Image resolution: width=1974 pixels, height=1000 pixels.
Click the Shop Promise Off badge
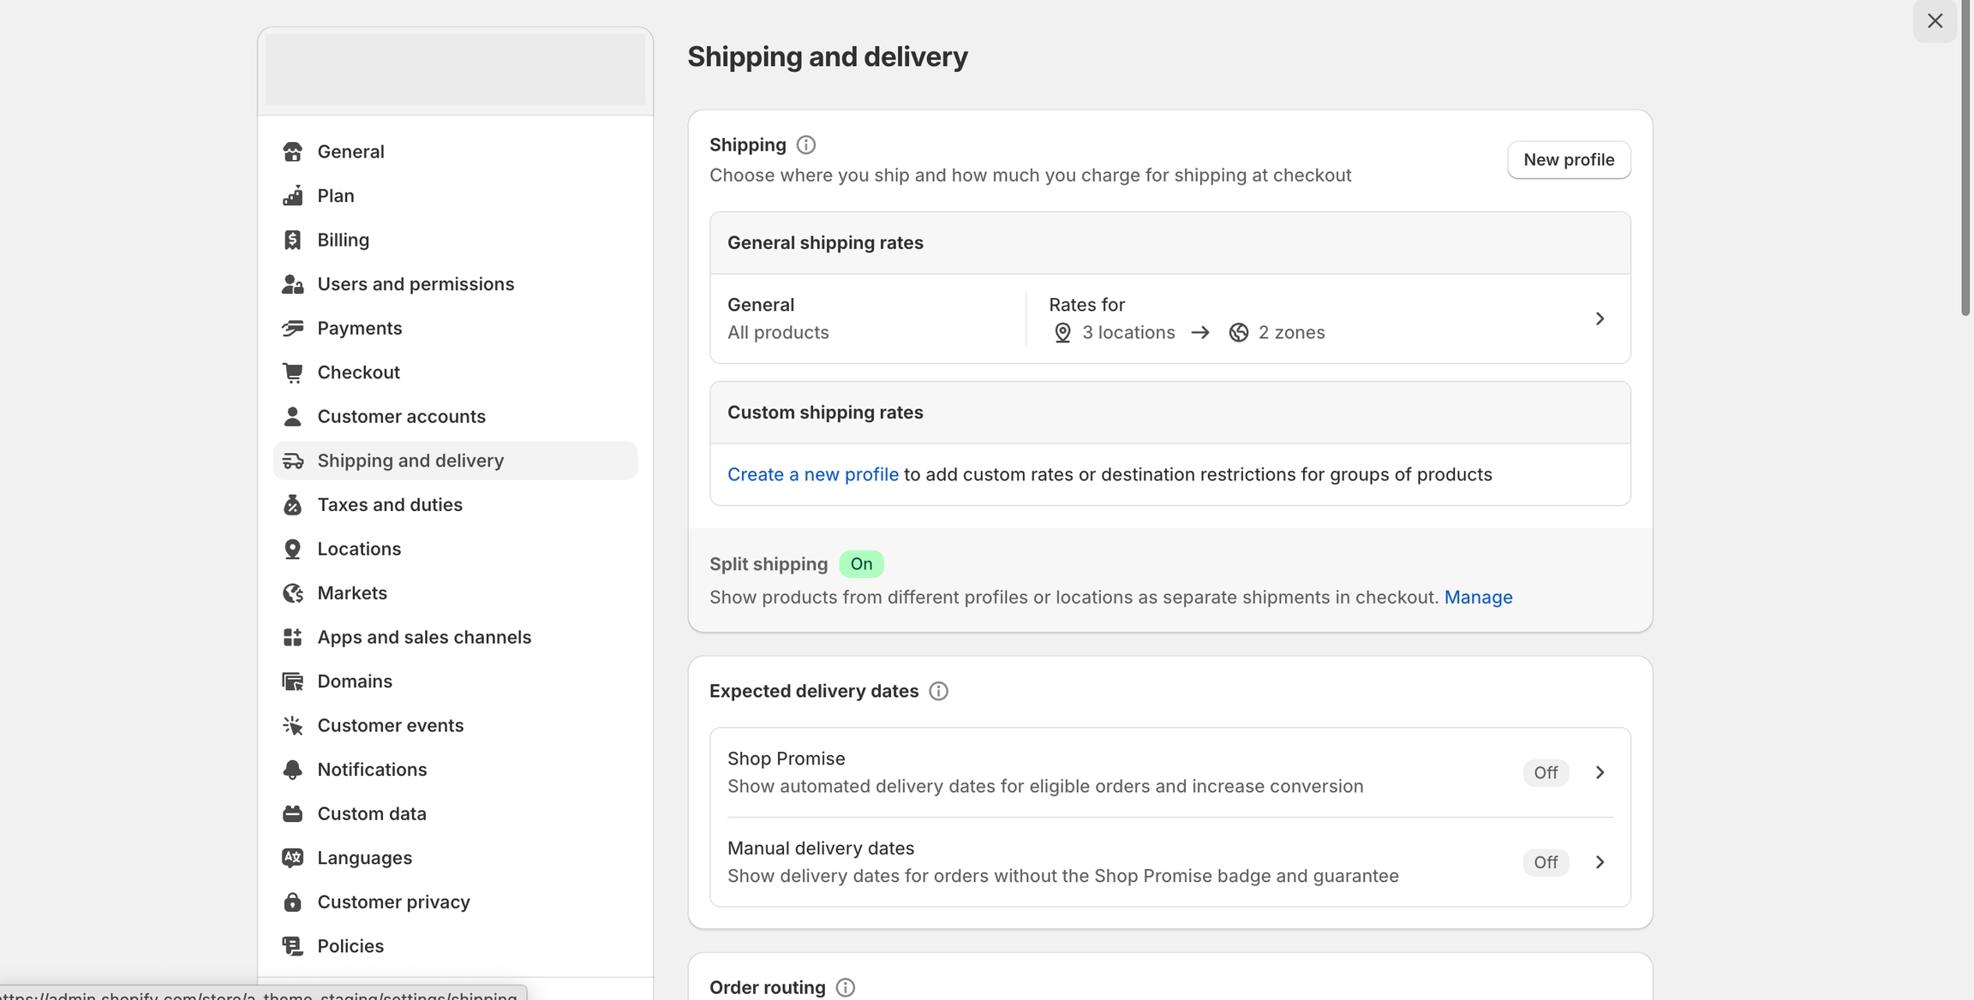(x=1545, y=772)
